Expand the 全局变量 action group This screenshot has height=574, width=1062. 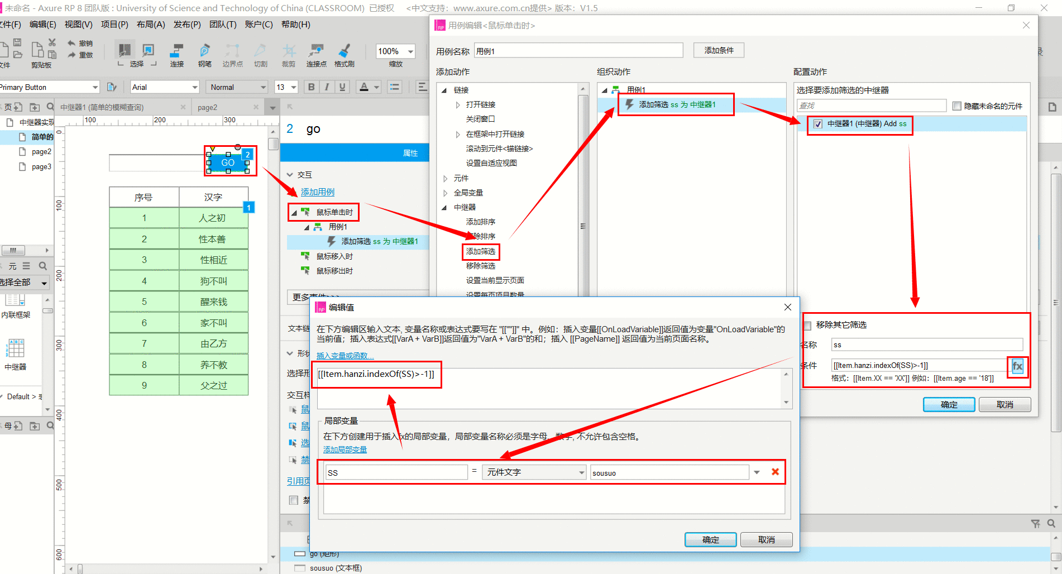[x=445, y=193]
